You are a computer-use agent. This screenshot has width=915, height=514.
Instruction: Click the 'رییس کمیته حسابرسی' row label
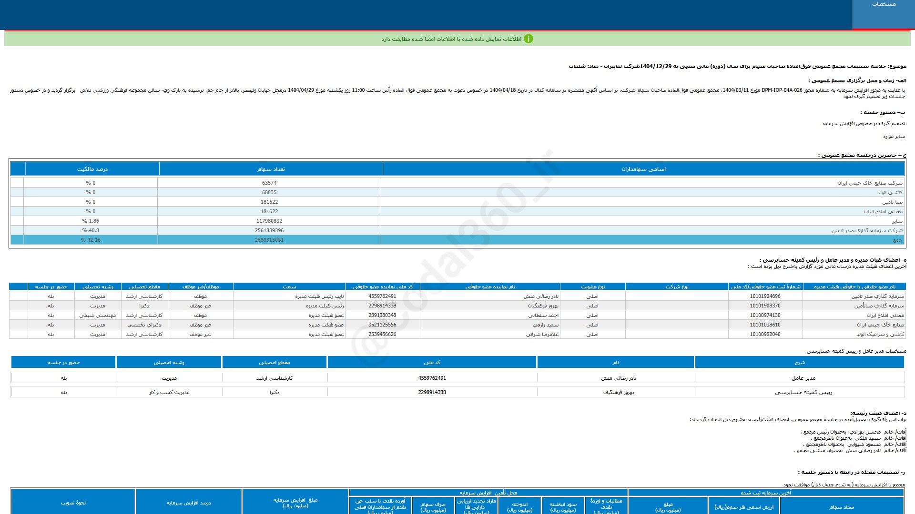[803, 392]
